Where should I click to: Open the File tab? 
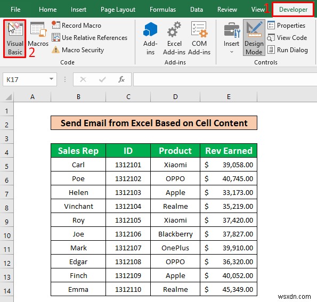coord(15,10)
